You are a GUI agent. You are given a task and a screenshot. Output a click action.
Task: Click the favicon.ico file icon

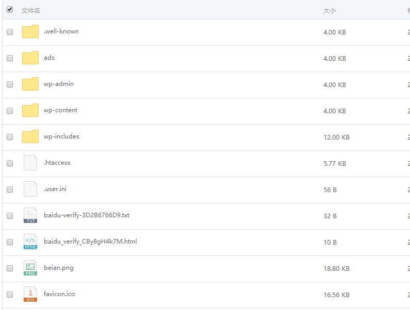(x=30, y=295)
